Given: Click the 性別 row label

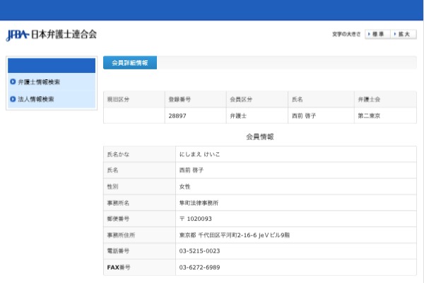Looking at the screenshot, I should [113, 187].
